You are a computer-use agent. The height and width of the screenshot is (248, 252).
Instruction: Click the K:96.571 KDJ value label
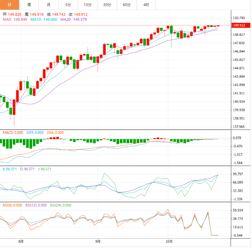coord(9,169)
